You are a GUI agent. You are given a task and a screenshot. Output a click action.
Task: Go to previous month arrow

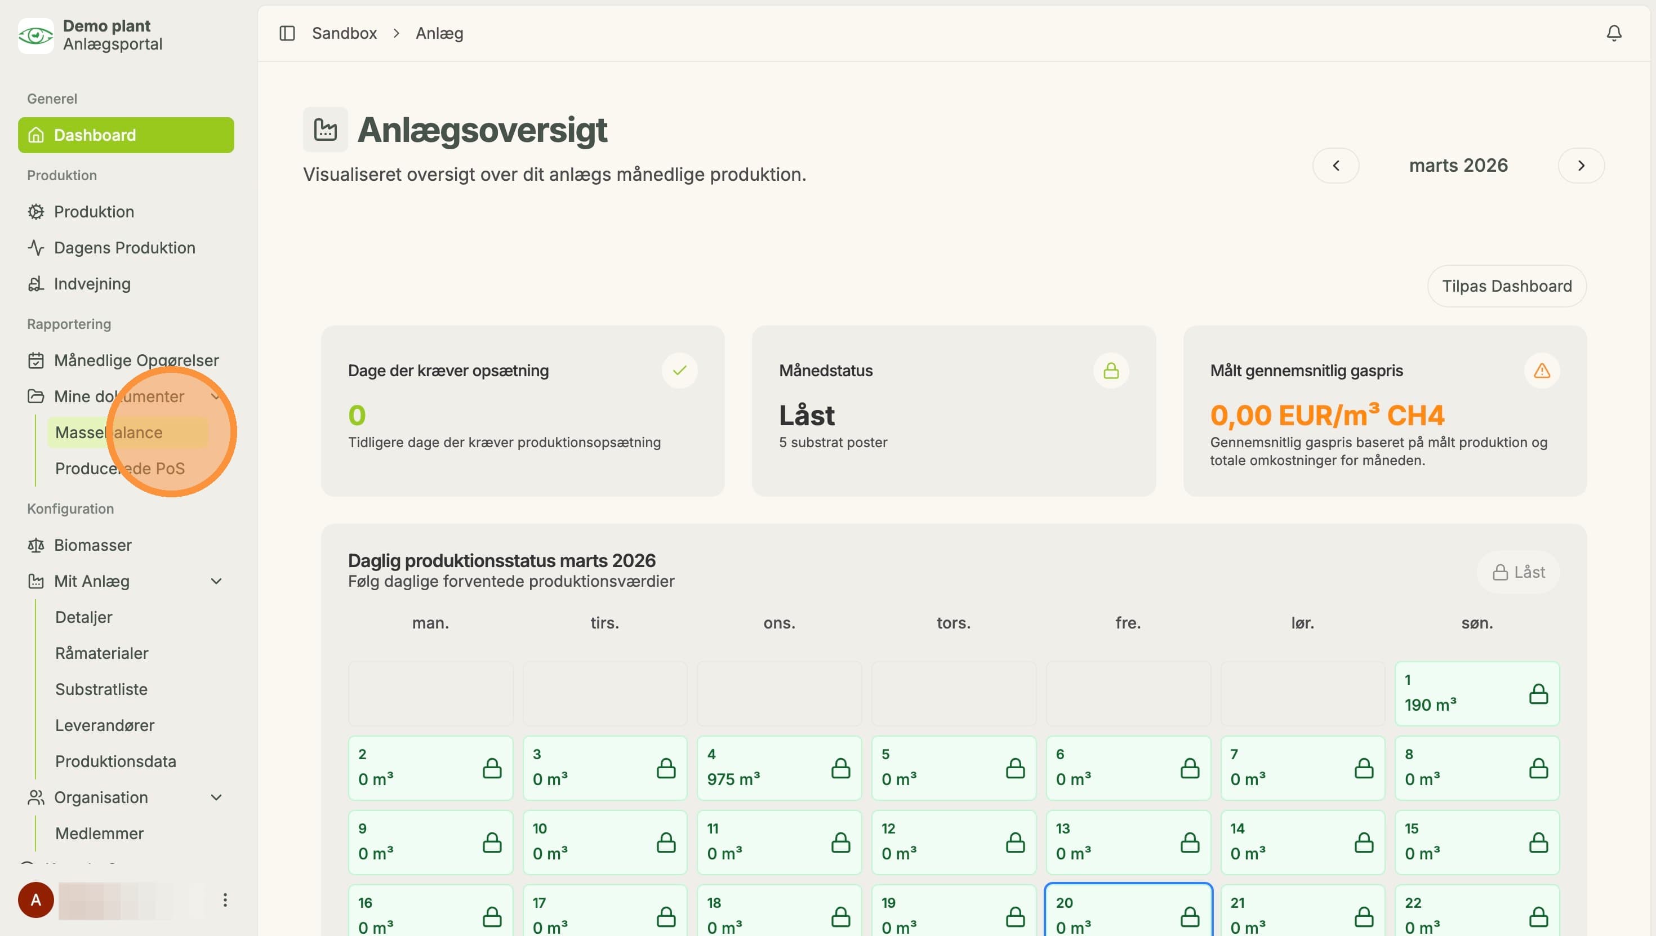1335,166
